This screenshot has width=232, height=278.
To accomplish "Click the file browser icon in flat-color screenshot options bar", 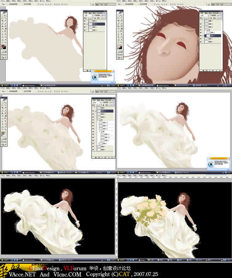I will (93, 4).
